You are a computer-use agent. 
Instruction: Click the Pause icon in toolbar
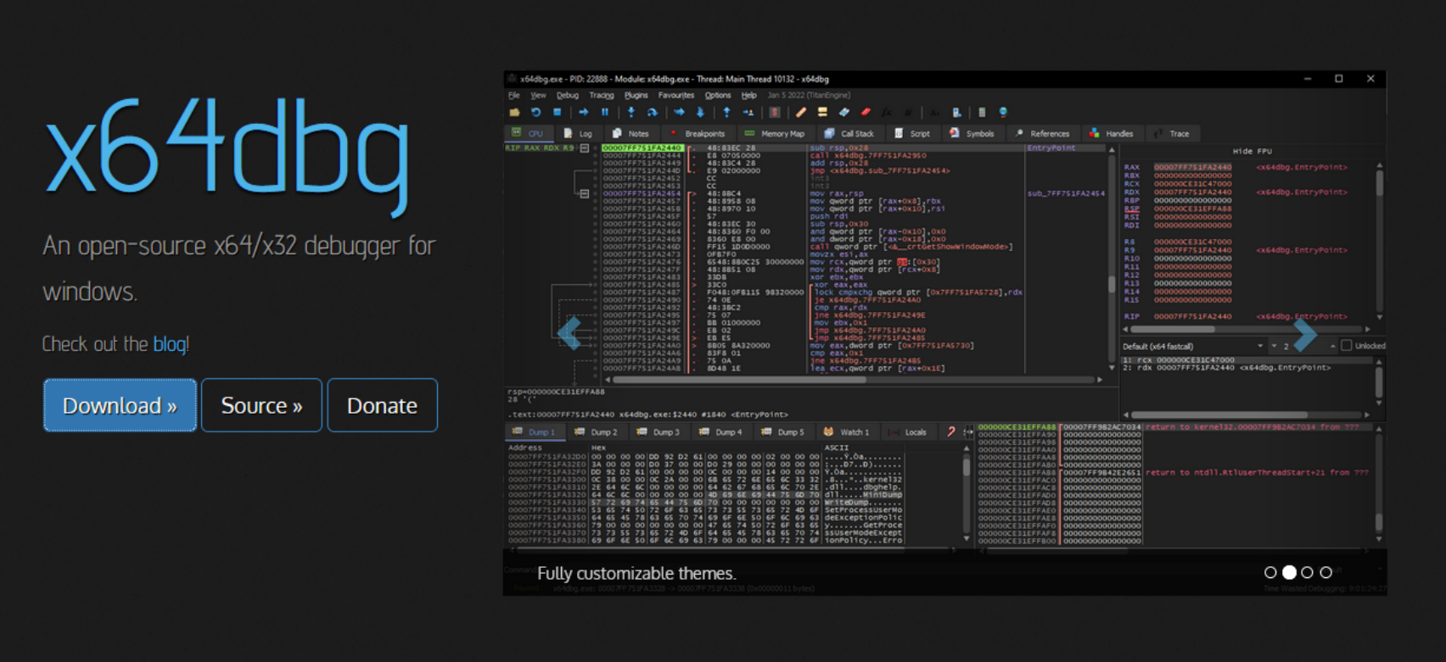point(605,112)
